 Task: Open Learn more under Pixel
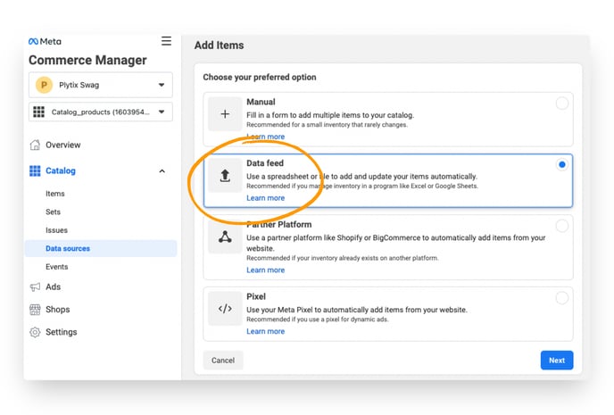tap(265, 332)
